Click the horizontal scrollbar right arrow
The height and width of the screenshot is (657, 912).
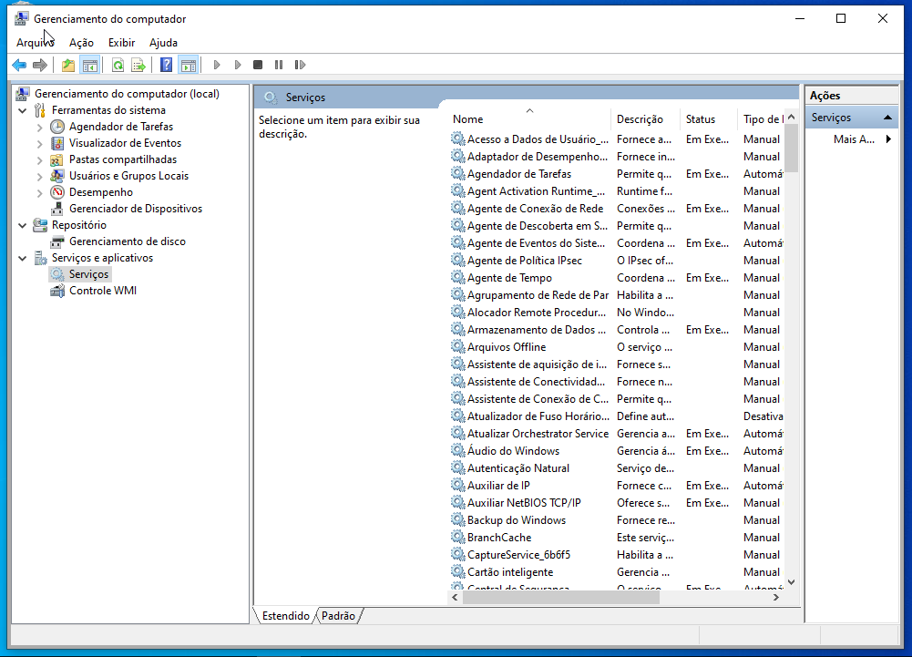pos(776,597)
